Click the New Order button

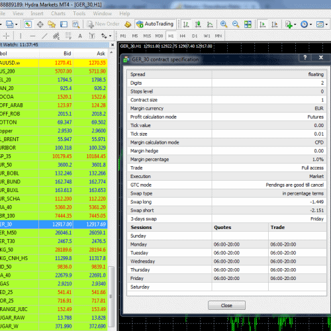pyautogui.click(x=103, y=24)
